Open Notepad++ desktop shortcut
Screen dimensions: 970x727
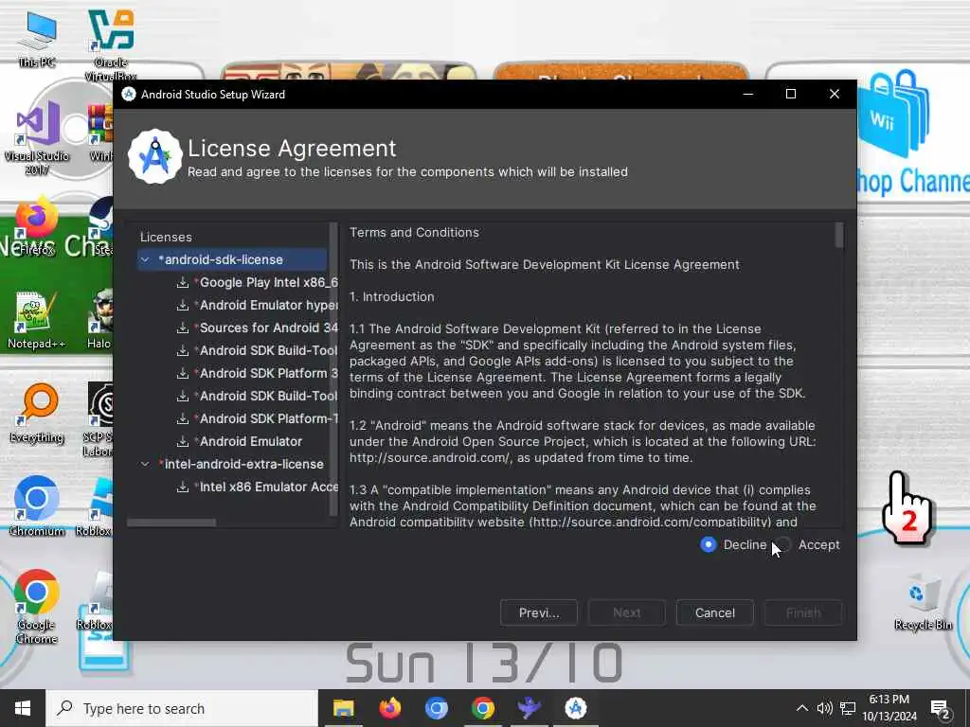pyautogui.click(x=37, y=321)
